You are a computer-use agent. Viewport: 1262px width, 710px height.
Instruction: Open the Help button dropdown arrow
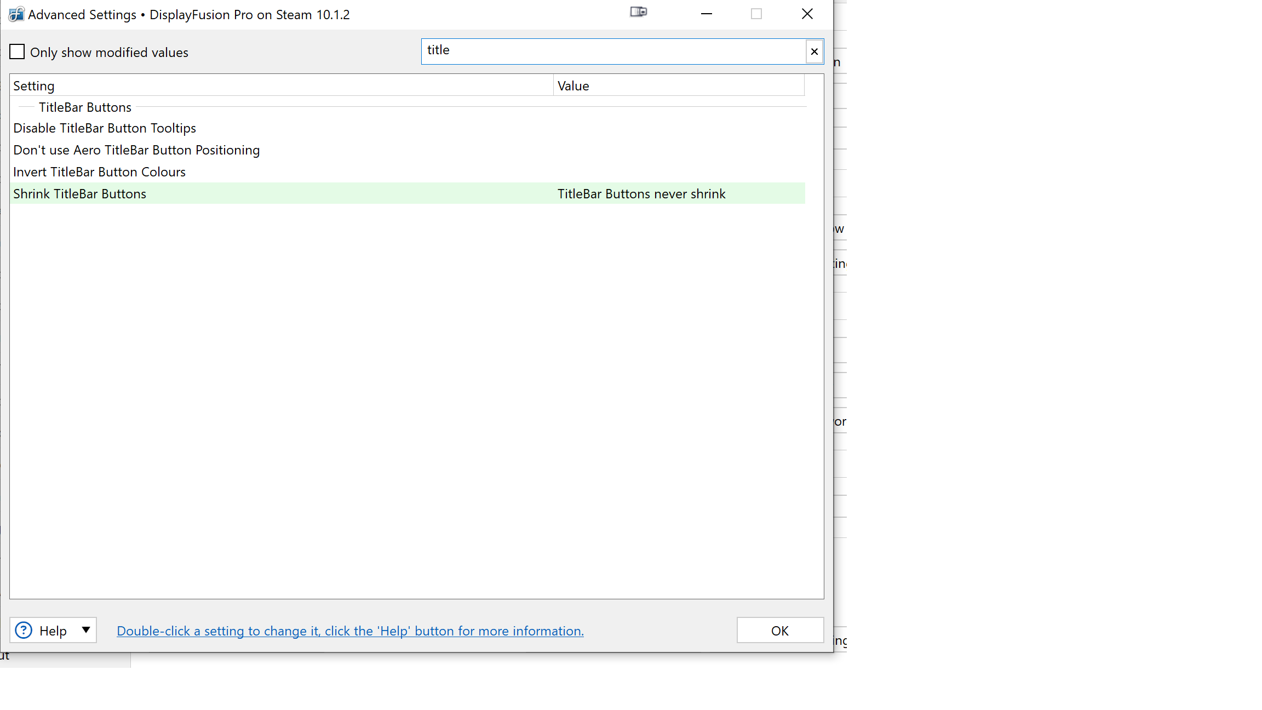coord(86,630)
